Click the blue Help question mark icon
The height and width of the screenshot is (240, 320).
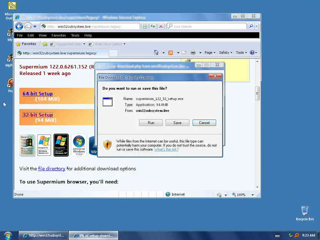pos(252,52)
